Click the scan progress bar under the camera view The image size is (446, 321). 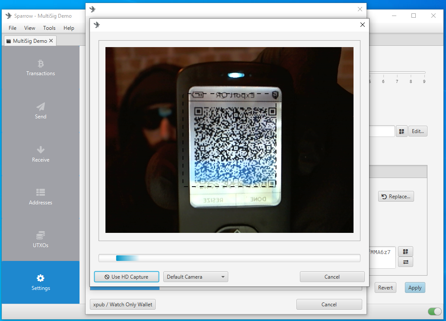[229, 258]
